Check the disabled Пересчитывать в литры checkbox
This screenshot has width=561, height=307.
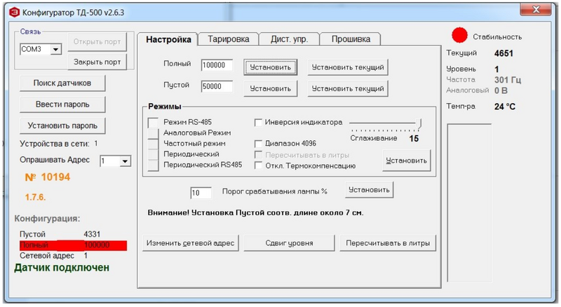258,155
